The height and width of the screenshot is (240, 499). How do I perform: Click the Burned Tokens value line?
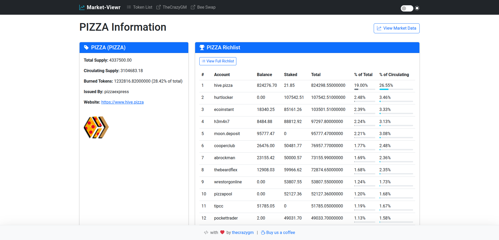coord(133,81)
